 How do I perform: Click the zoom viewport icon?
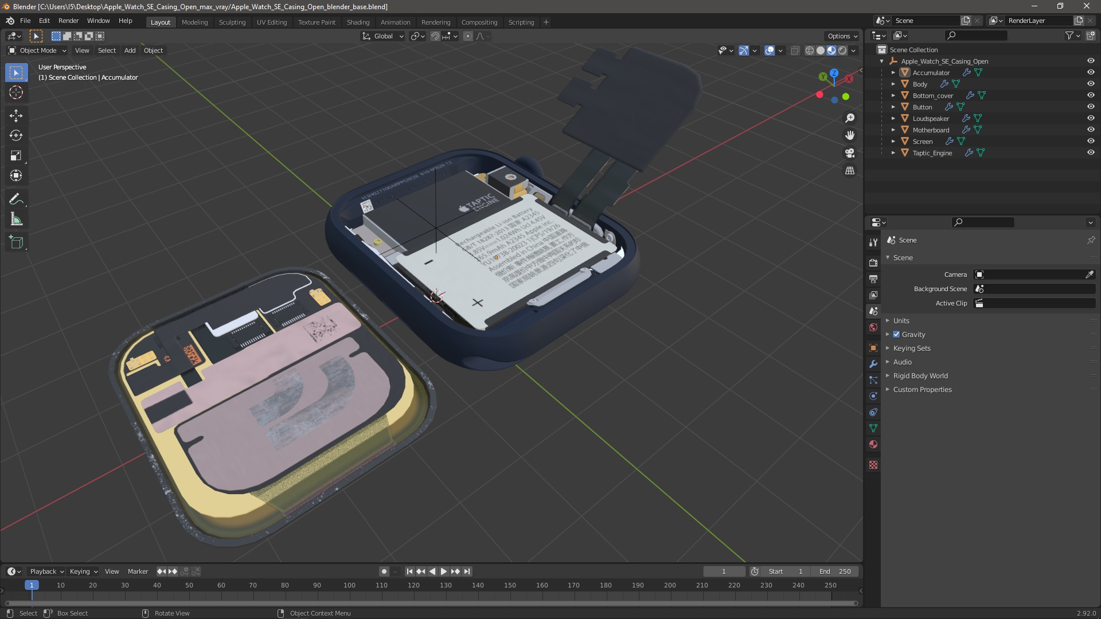850,118
